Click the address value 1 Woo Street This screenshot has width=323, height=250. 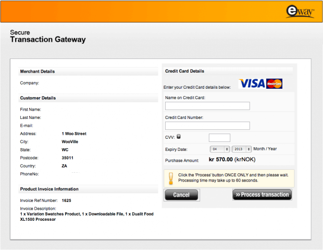coord(74,134)
